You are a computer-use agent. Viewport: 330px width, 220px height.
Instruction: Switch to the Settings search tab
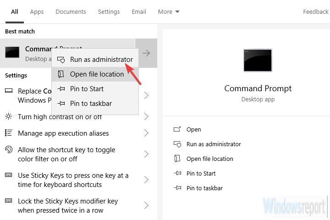tap(109, 12)
